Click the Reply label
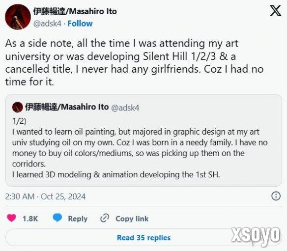The height and width of the screenshot is (251, 287). 78,219
